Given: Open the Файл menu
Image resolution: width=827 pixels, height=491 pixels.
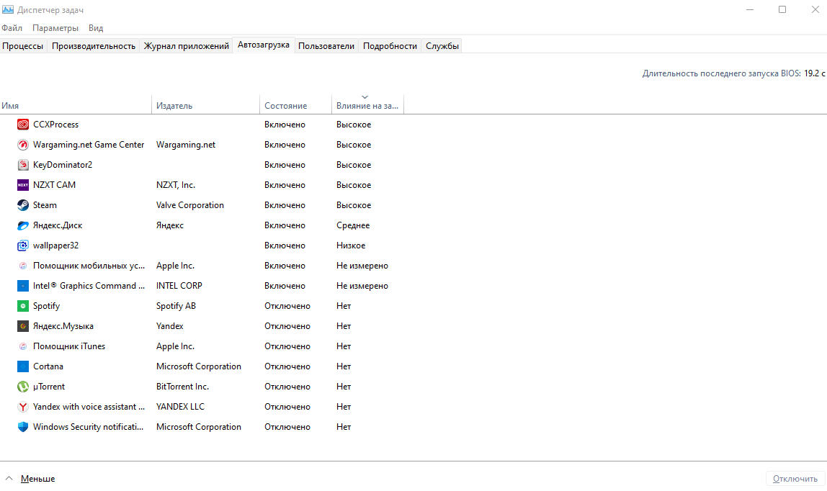Looking at the screenshot, I should (12, 28).
